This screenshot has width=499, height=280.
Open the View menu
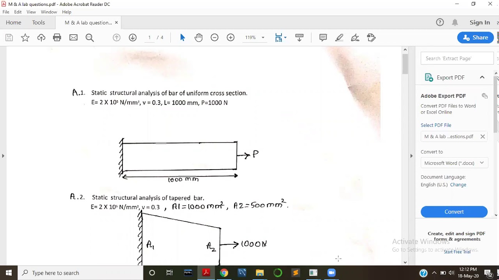coord(31,12)
